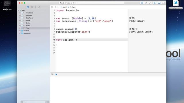Open the Project navigator folder icon
The image size is (184, 103).
pos(28,7)
